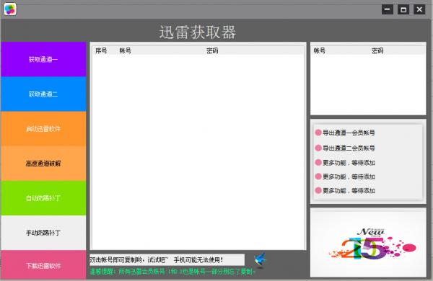Click 密码 header in right list
The image size is (433, 281).
point(377,50)
